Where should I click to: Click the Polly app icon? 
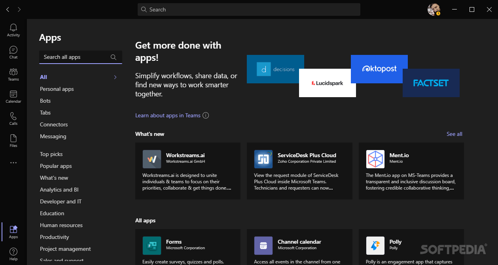375,246
